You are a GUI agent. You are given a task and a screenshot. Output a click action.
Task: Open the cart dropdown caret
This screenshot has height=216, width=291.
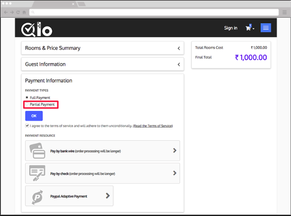254,29
